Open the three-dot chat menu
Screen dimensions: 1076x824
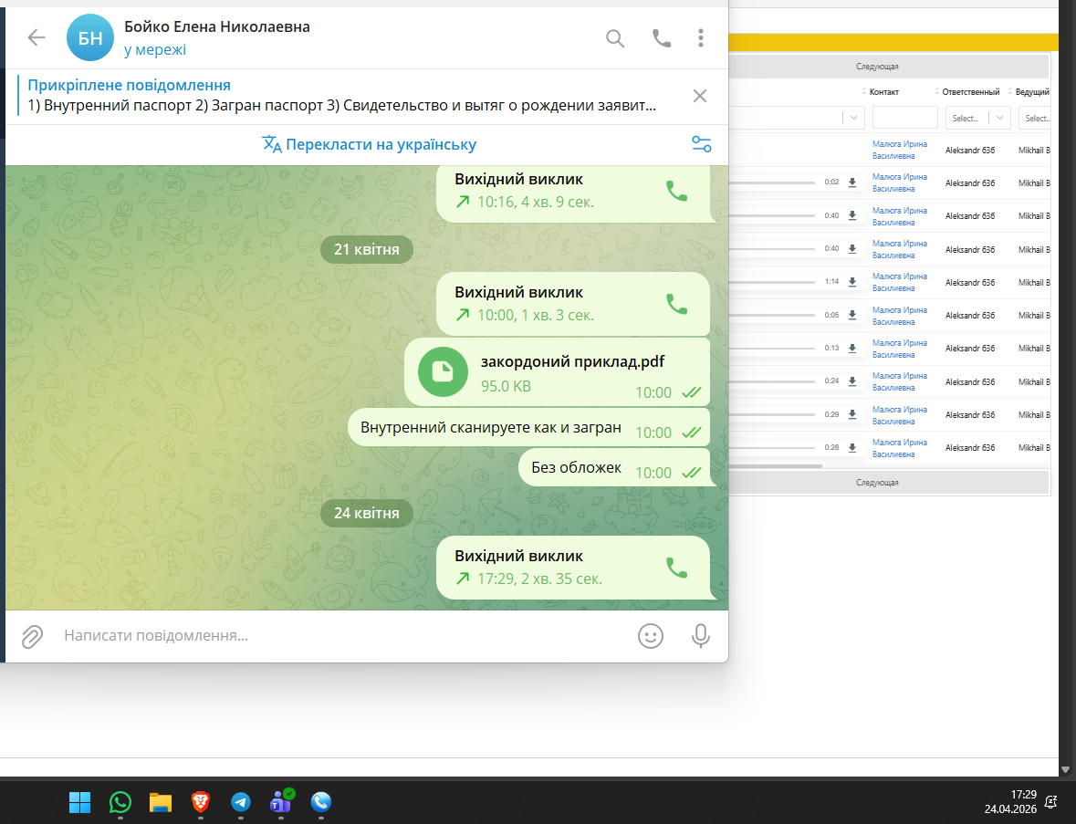[701, 38]
